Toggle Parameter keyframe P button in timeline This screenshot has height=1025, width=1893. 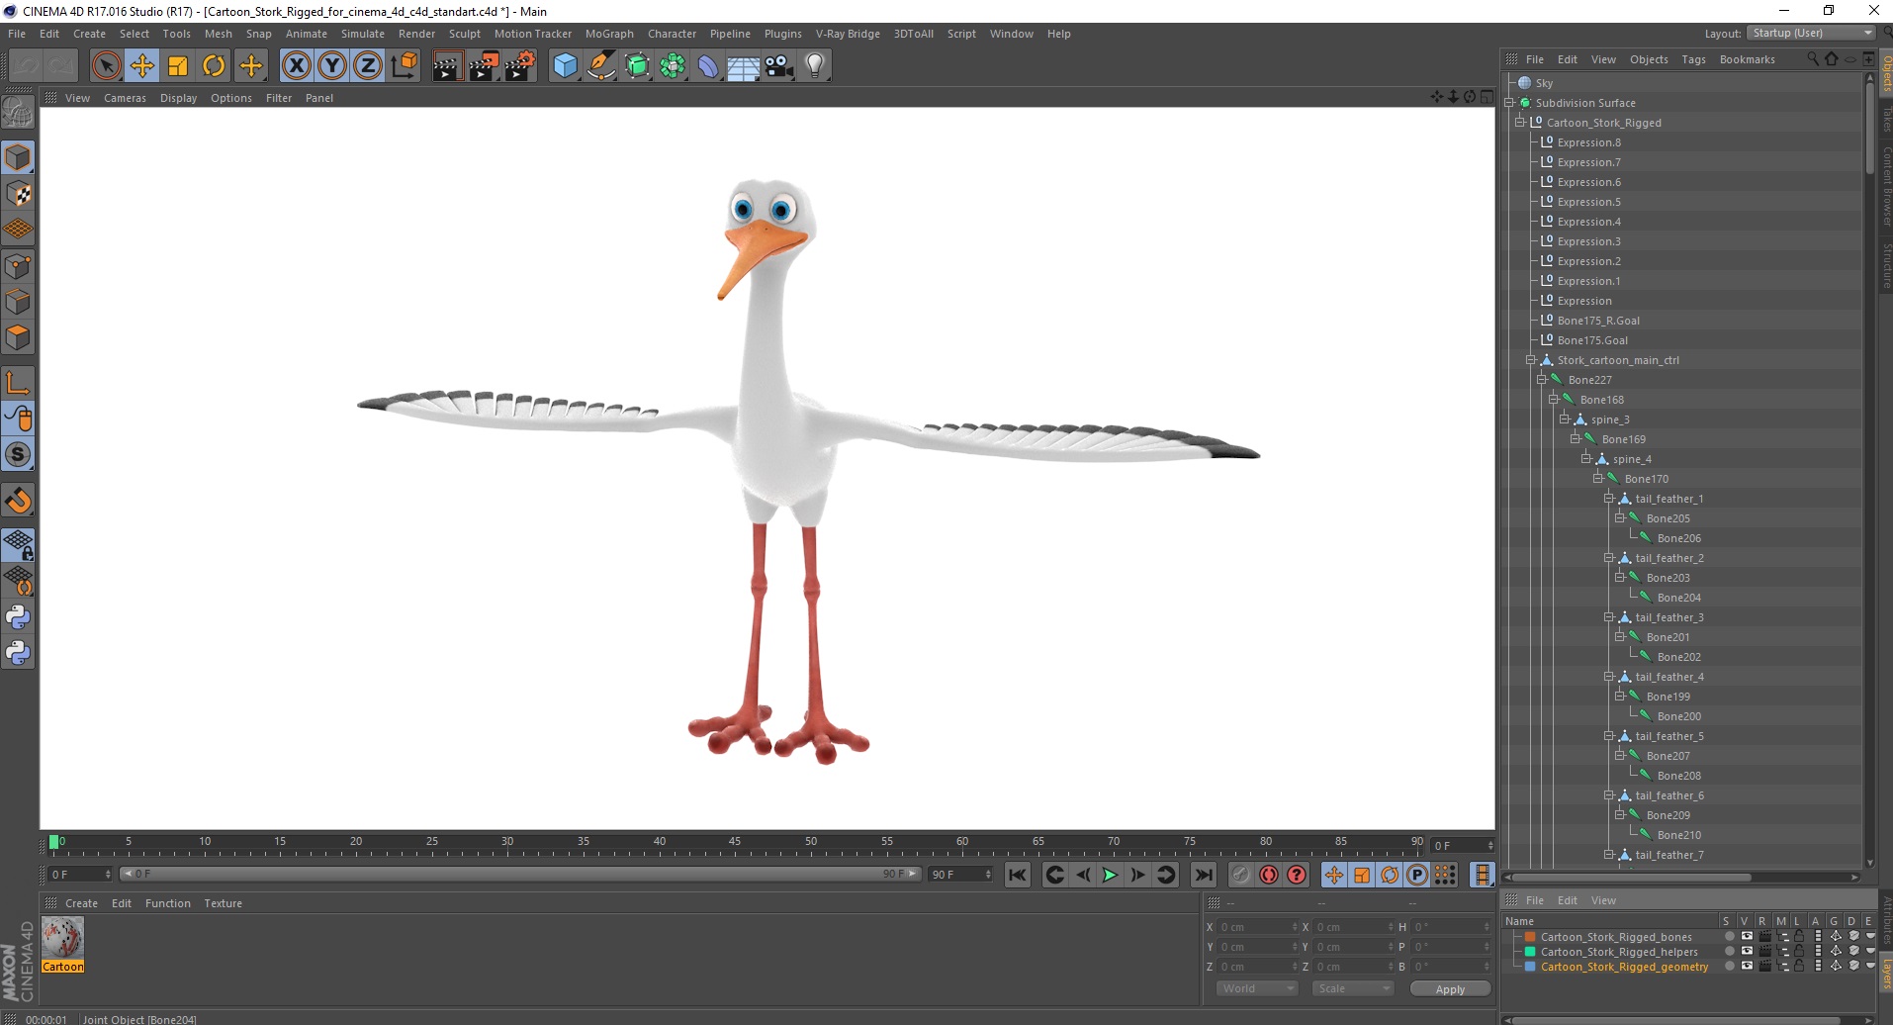pyautogui.click(x=1417, y=875)
